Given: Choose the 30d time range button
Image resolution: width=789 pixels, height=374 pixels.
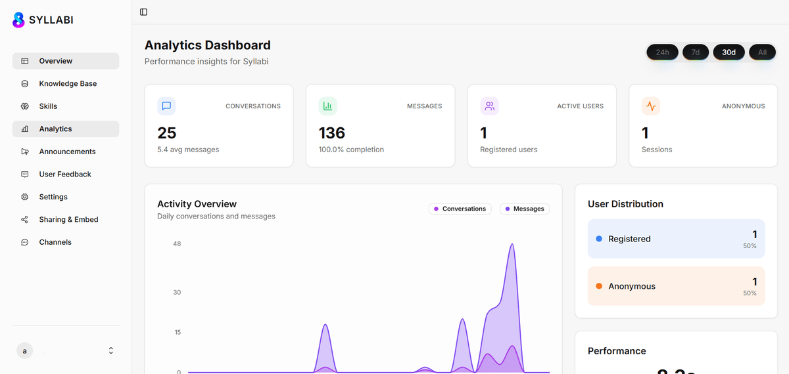Looking at the screenshot, I should coord(729,52).
